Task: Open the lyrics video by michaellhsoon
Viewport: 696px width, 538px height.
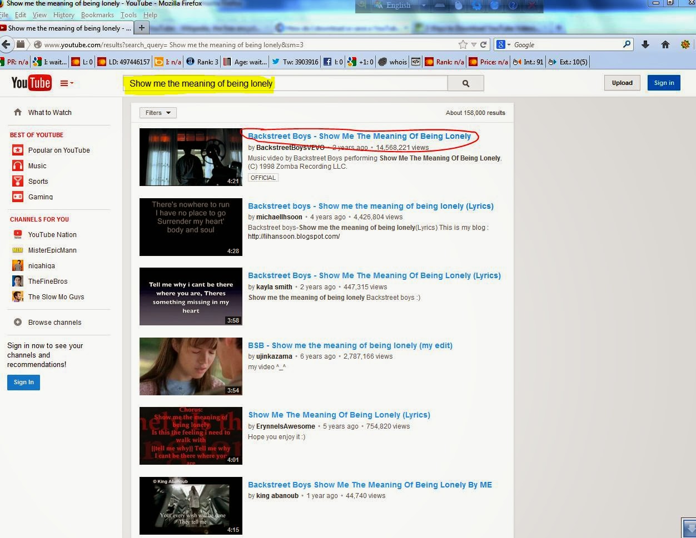Action: (371, 206)
